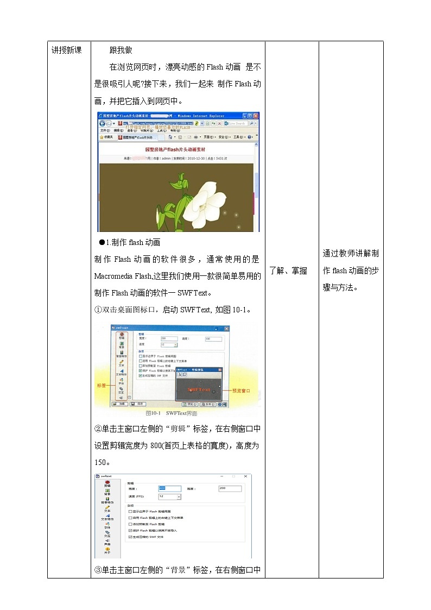Click the cell text 讲授新课

pyautogui.click(x=66, y=50)
